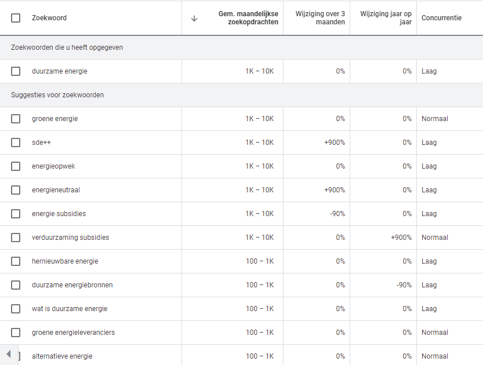Sort by the 'Concurrentie' column header
This screenshot has width=483, height=365.
pyautogui.click(x=441, y=18)
